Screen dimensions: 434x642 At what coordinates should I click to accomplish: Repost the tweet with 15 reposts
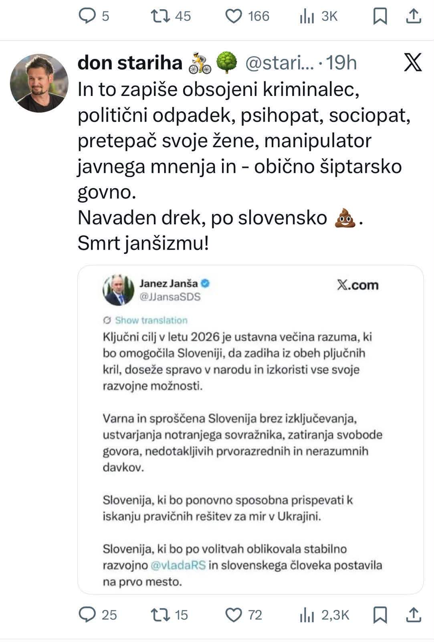click(x=161, y=613)
